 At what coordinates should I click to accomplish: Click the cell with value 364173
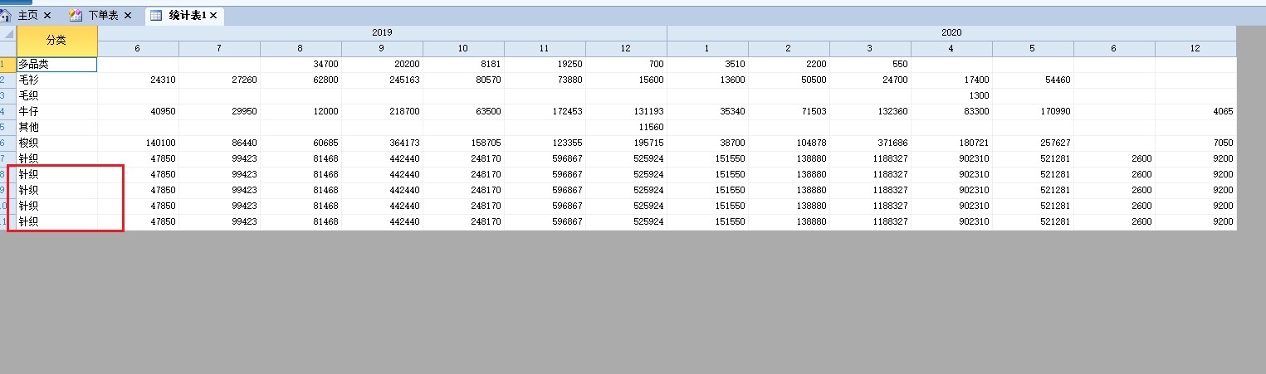[x=382, y=143]
